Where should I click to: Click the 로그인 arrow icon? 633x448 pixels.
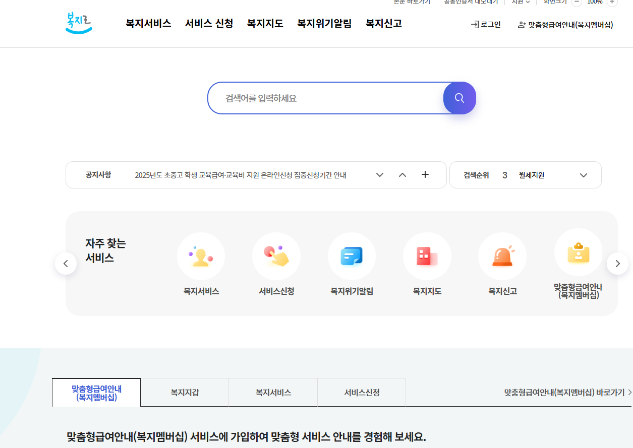pos(475,24)
